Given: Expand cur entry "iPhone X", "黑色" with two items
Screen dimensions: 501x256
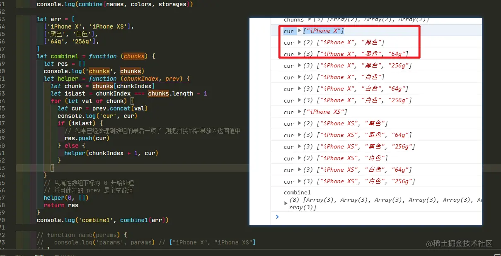Looking at the screenshot, I should (x=299, y=43).
